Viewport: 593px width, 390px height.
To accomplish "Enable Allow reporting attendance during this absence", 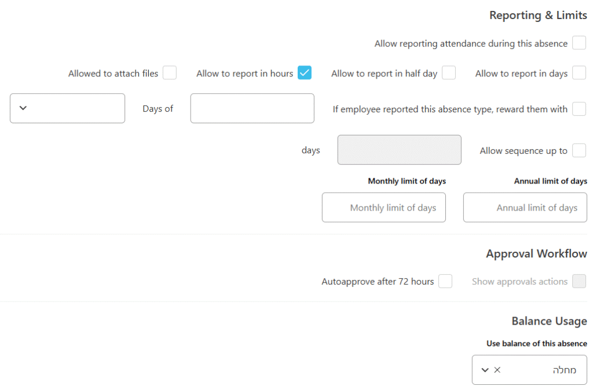I will click(579, 43).
